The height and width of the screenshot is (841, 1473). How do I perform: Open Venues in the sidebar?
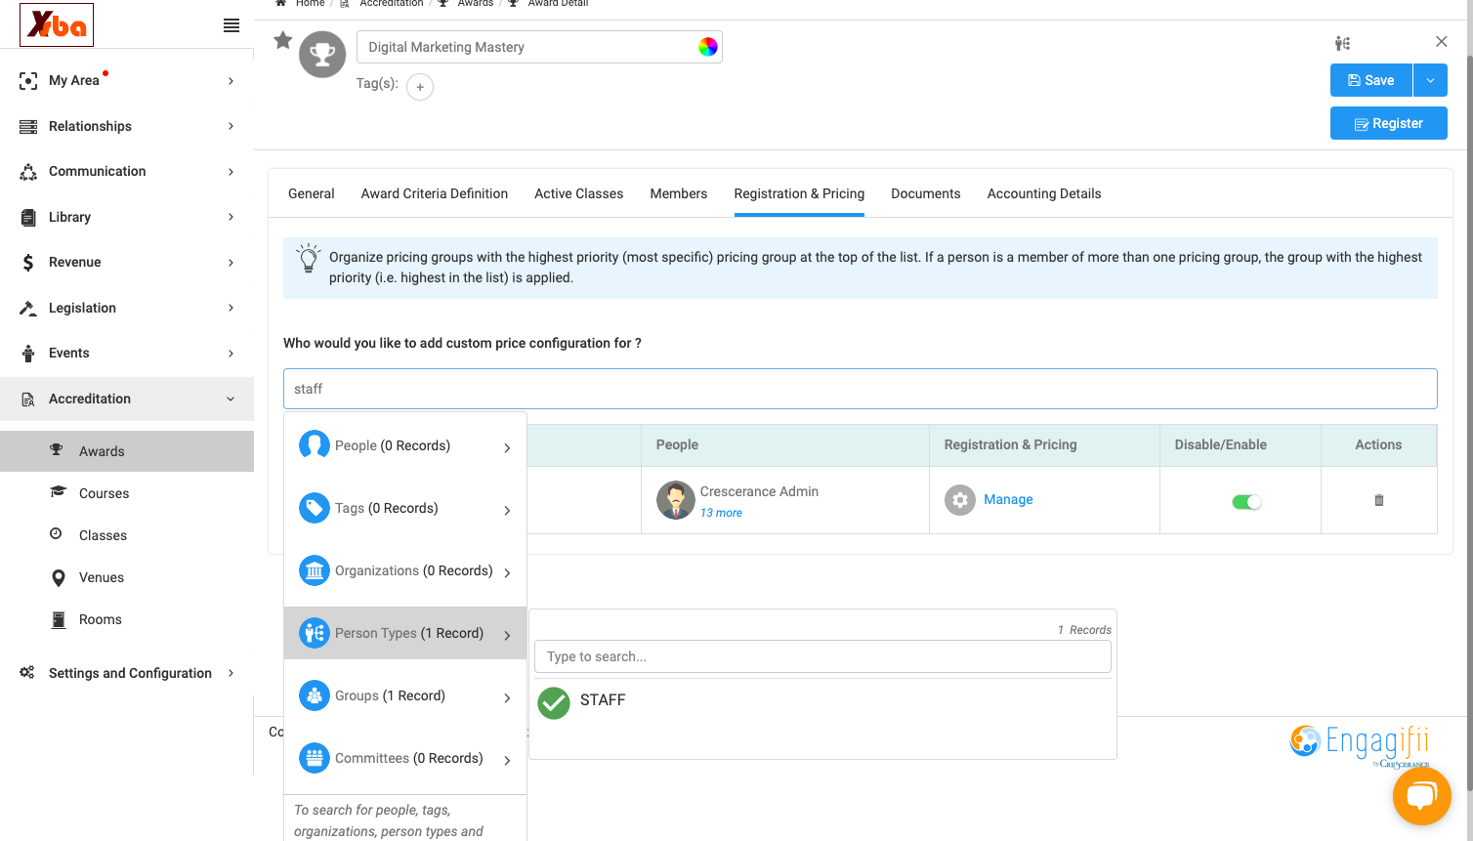[102, 577]
